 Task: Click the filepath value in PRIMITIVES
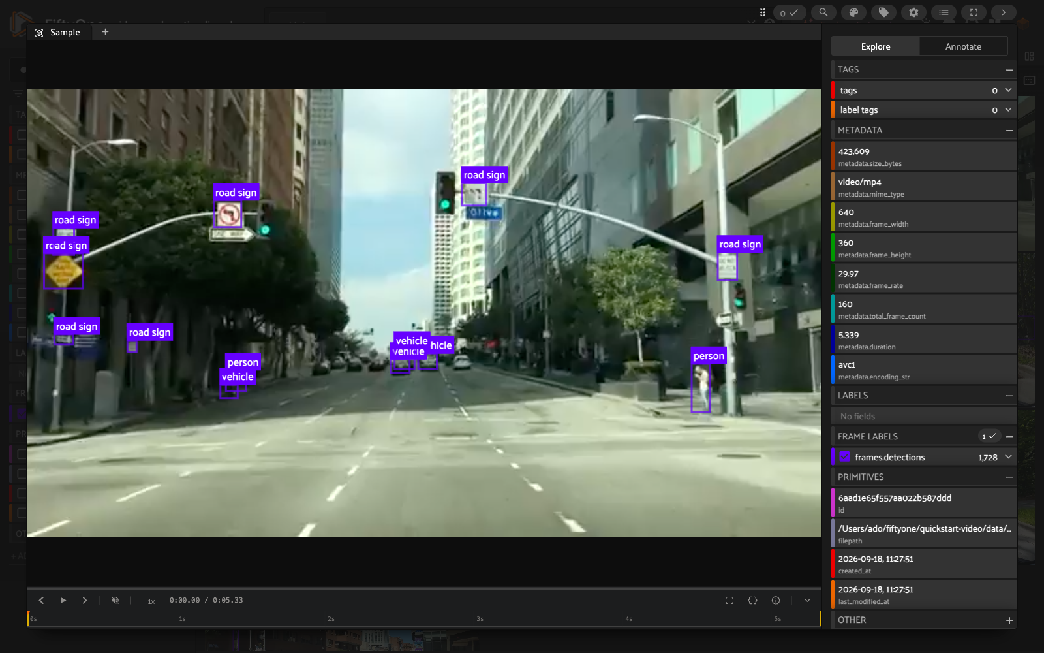pyautogui.click(x=924, y=533)
